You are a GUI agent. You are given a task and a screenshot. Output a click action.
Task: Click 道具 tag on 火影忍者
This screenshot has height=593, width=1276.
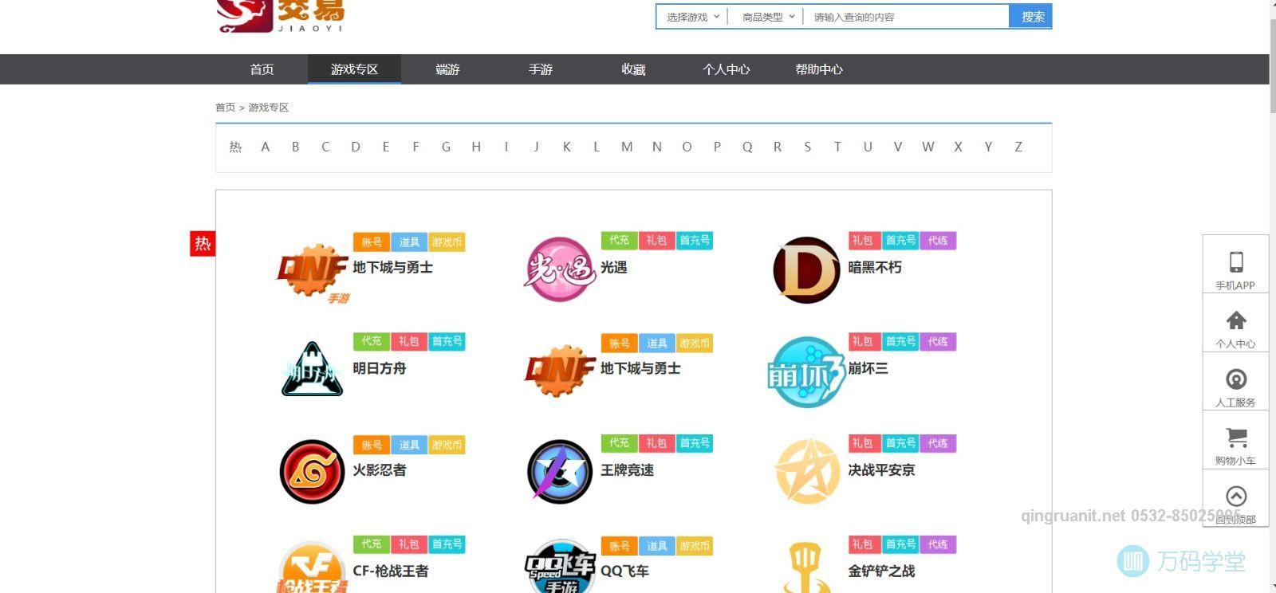(x=409, y=445)
